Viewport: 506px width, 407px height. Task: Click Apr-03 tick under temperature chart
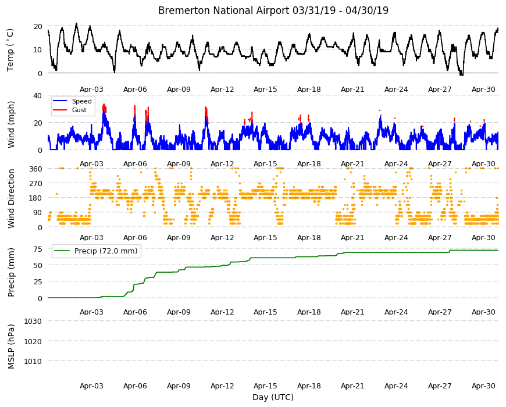(91, 90)
